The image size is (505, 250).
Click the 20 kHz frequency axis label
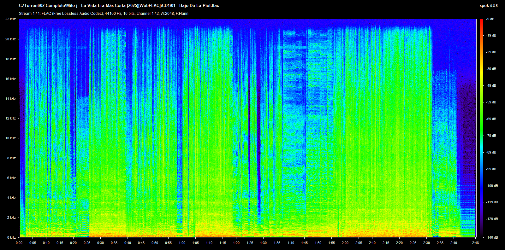tap(10, 39)
